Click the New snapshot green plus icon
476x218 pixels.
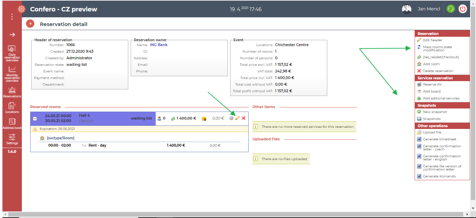419,112
